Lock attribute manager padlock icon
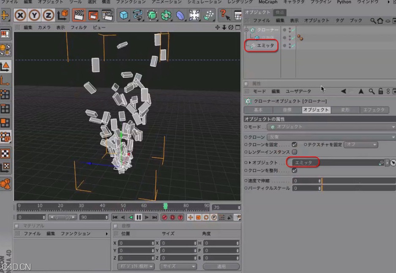Screen dimensions: 396x273 381,91
